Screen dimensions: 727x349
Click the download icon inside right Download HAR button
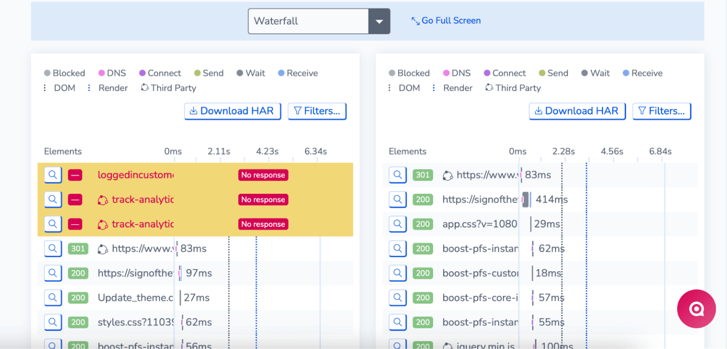point(538,111)
